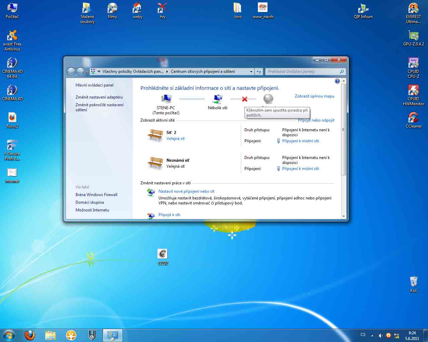Click the Prohledat Ovládací panely search box

tap(303, 71)
